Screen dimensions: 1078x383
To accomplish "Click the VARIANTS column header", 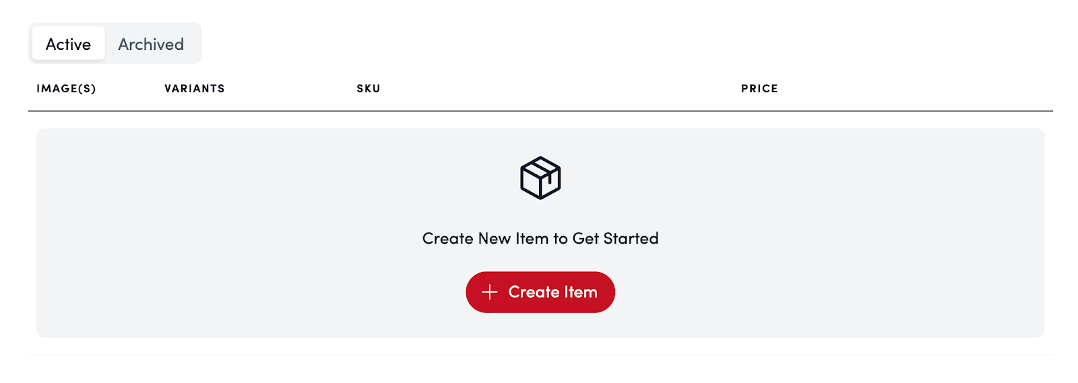I will click(x=195, y=89).
